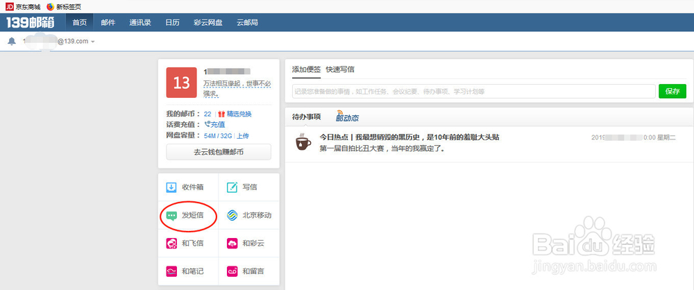The width and height of the screenshot is (694, 290).
Task: Click the coffee cup icon of 今日热点
Action: pyautogui.click(x=303, y=142)
